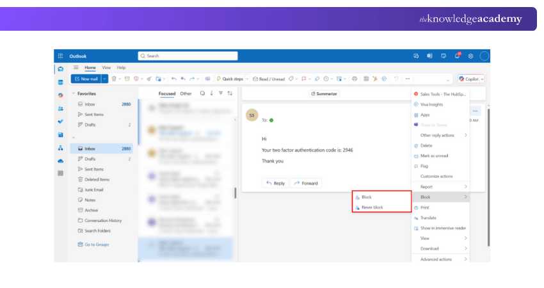Click the Delete trash icon in toolbar

pos(114,79)
